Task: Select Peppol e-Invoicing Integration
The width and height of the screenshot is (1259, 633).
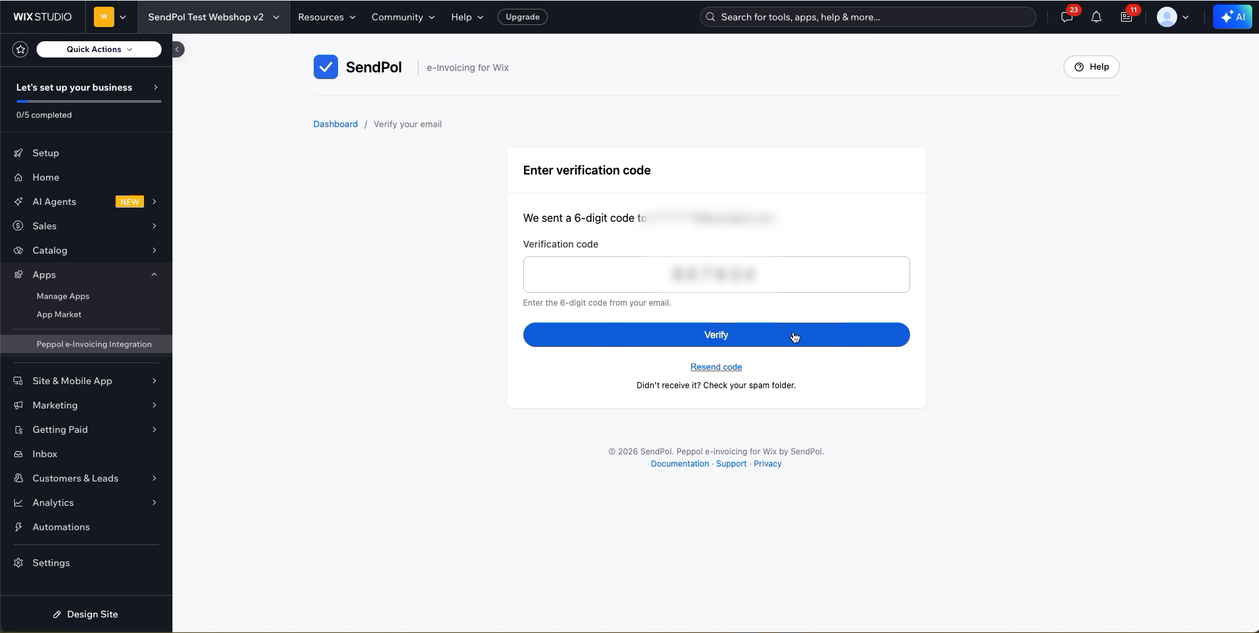Action: [86, 344]
